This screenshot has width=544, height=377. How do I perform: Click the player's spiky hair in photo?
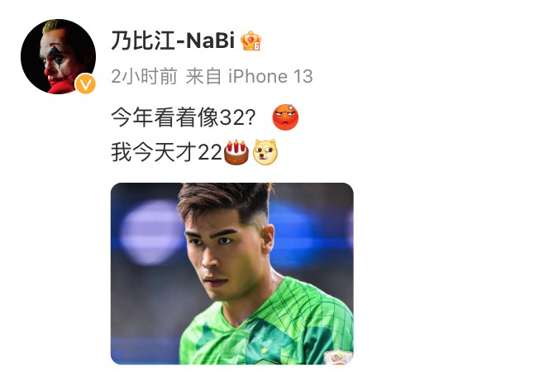point(224,199)
